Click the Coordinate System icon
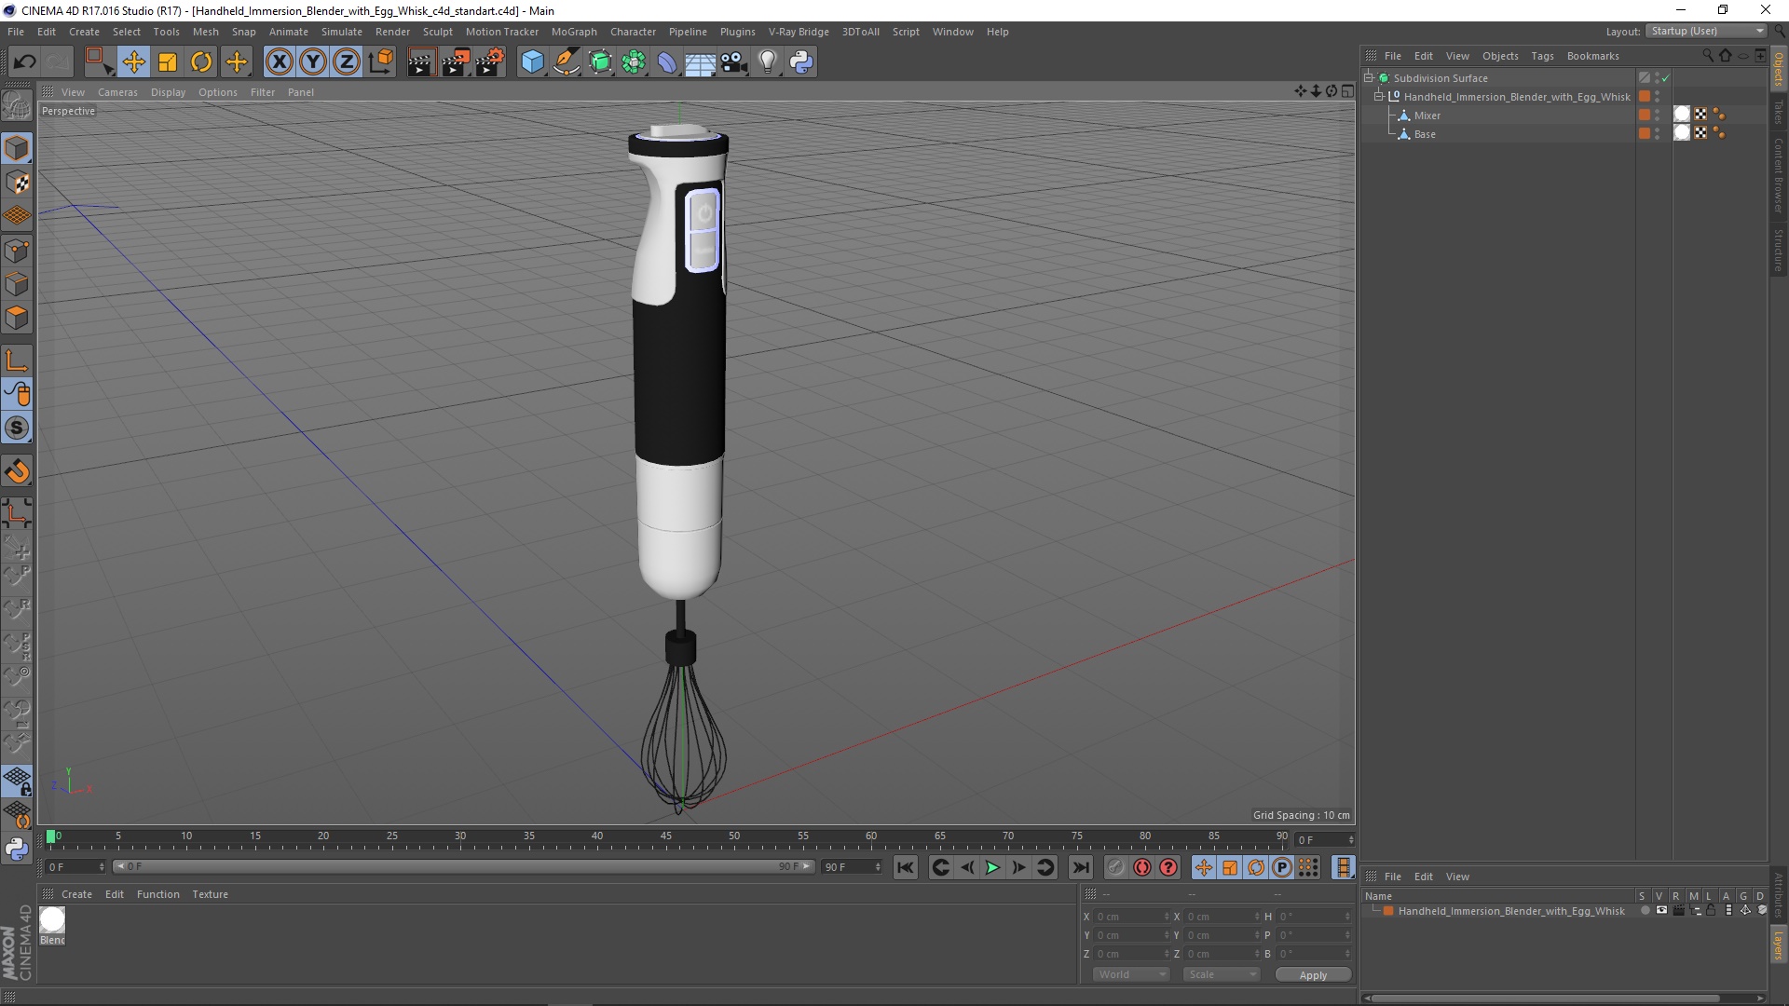 (380, 62)
